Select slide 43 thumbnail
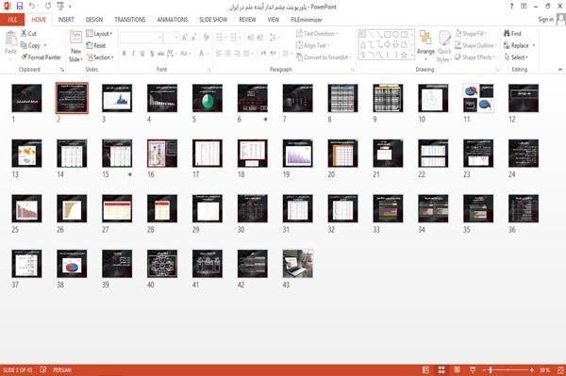Screen dimensions: 566x376 298,264
